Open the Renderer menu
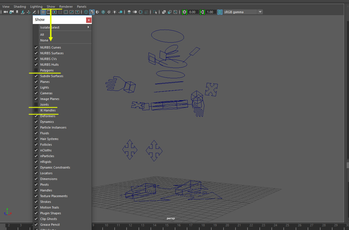Image resolution: width=349 pixels, height=230 pixels. [x=66, y=6]
